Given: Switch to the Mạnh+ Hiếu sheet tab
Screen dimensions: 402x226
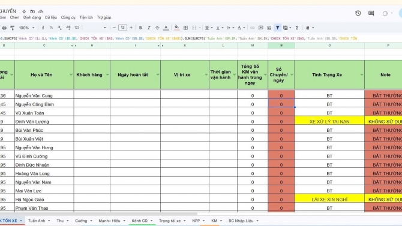Looking at the screenshot, I should [x=109, y=221].
